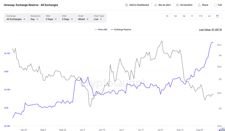225x131 pixels.
Task: Click the Share upload icon
Action: [199, 5]
